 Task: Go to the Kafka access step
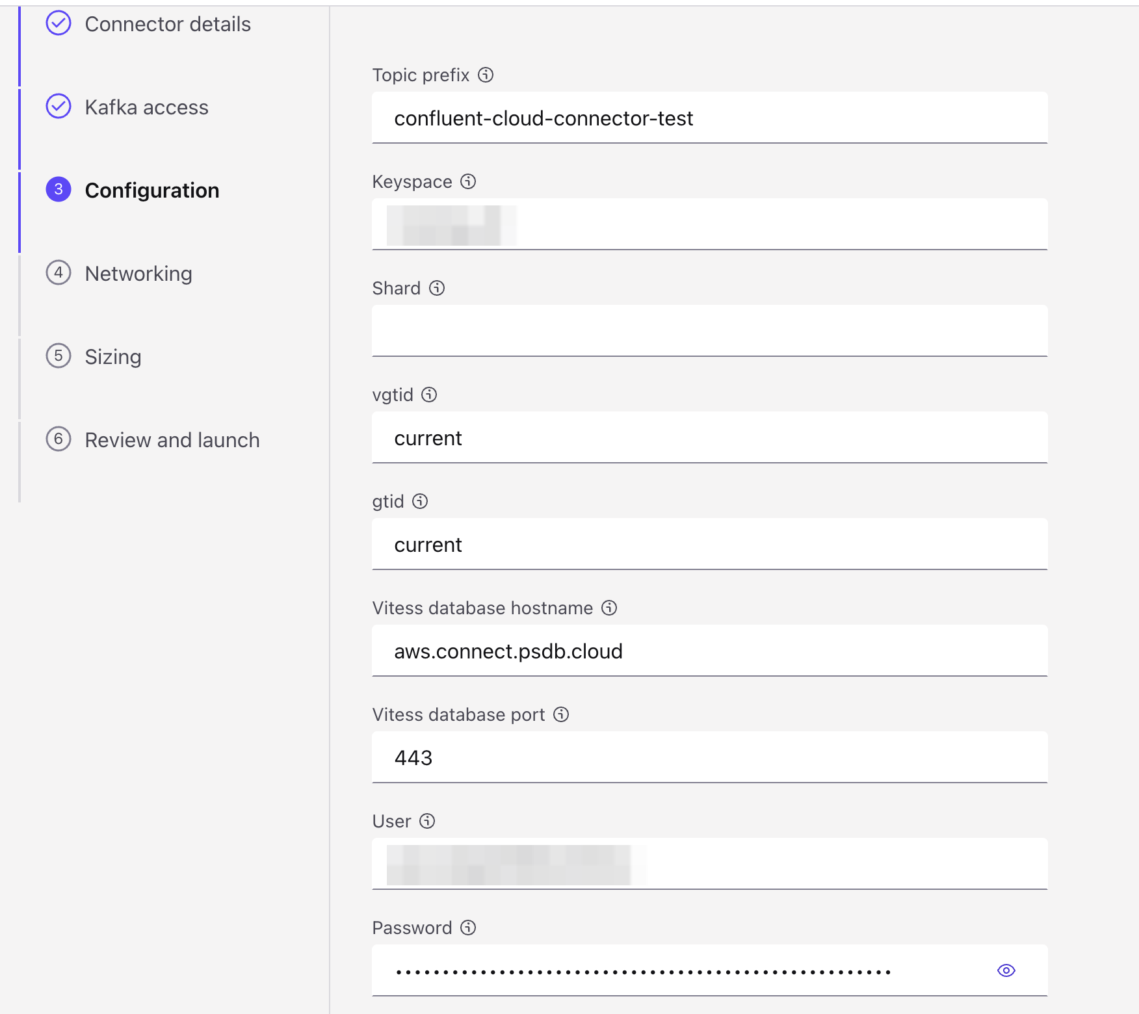coord(147,107)
